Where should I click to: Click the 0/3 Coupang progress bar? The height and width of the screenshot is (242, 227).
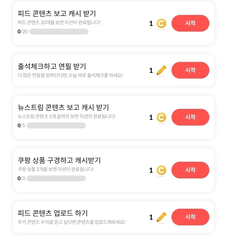pyautogui.click(x=56, y=178)
